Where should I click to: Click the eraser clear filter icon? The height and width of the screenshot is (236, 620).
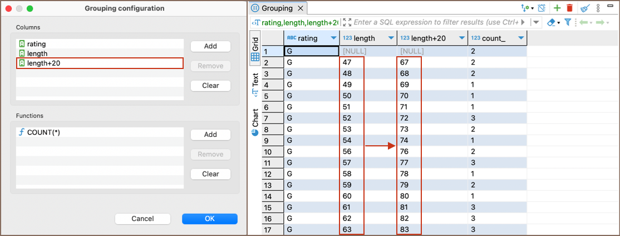pyautogui.click(x=551, y=22)
